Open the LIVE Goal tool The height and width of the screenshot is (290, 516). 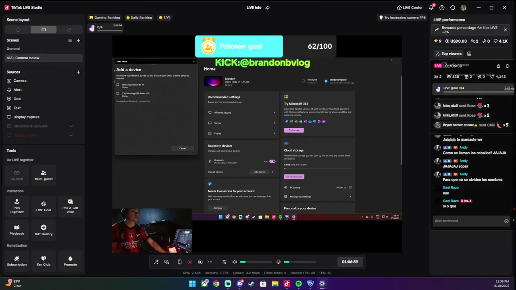pos(44,206)
